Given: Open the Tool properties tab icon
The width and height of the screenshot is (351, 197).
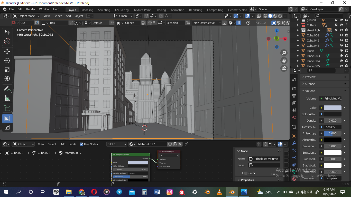Looking at the screenshot, I should 294,80.
